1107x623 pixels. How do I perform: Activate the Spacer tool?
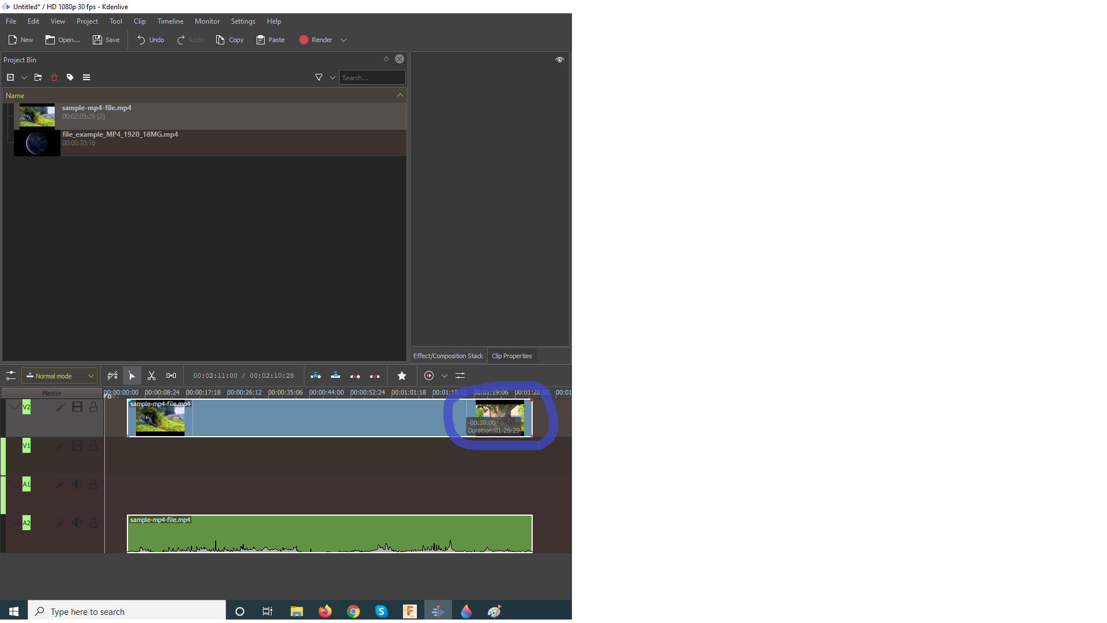point(171,376)
